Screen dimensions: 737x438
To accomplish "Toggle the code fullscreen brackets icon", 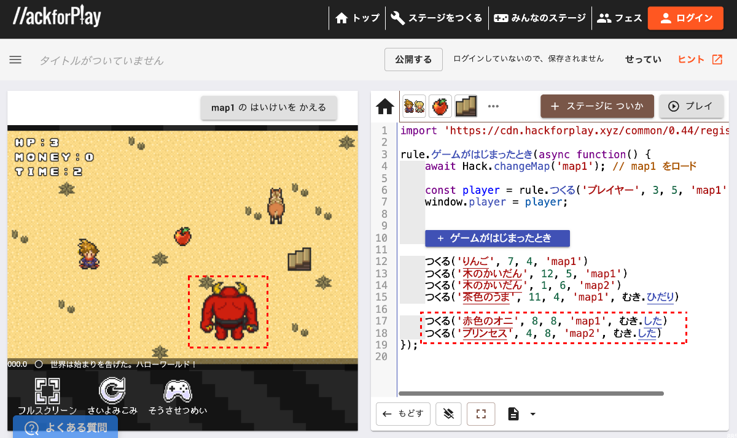I will (481, 414).
